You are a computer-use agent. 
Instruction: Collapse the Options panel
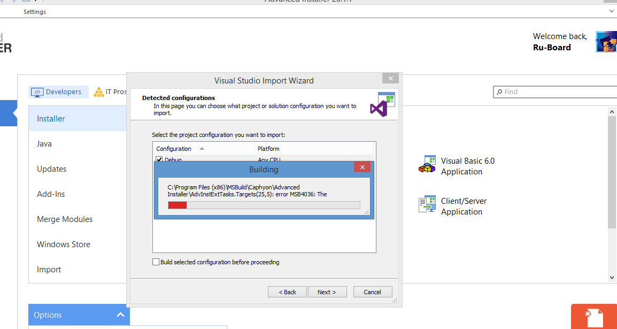[x=120, y=315]
